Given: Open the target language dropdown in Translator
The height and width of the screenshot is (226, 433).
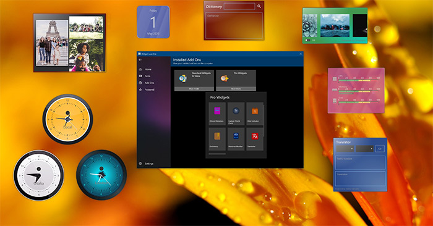Looking at the screenshot, I should [364, 149].
